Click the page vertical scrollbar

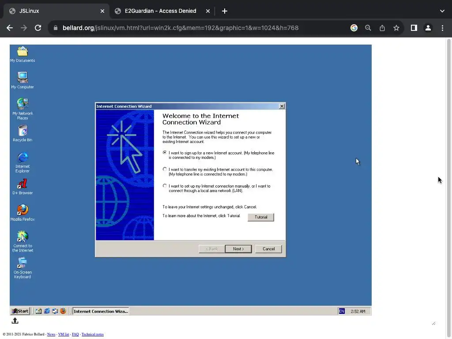448,188
